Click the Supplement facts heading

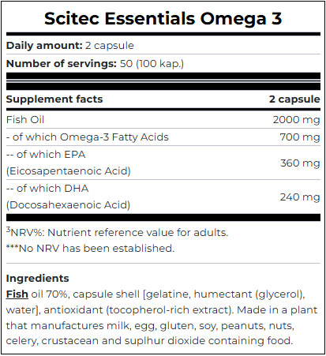(x=54, y=99)
